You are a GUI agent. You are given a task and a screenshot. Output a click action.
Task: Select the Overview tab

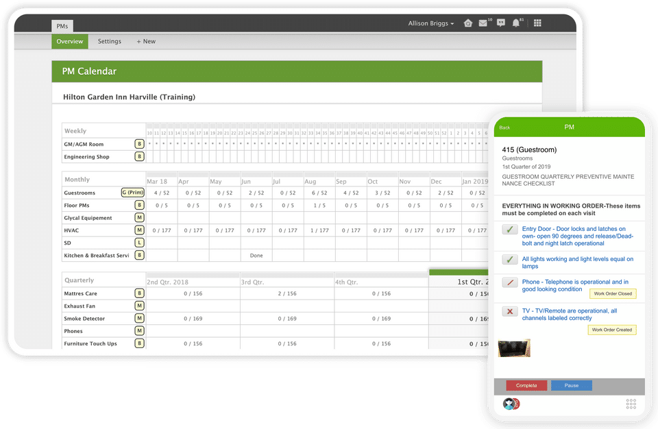pos(70,42)
